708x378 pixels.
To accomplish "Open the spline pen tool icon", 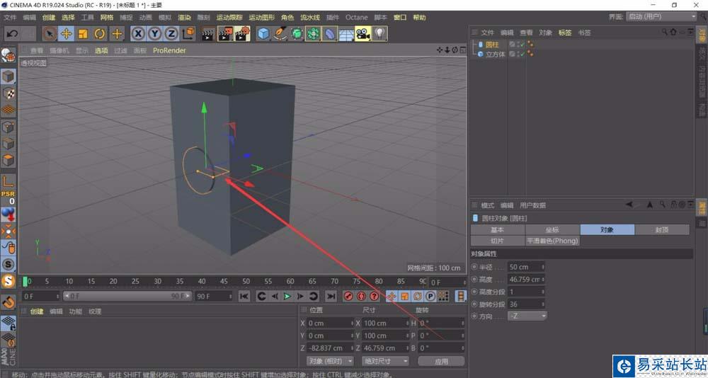I will pos(280,34).
